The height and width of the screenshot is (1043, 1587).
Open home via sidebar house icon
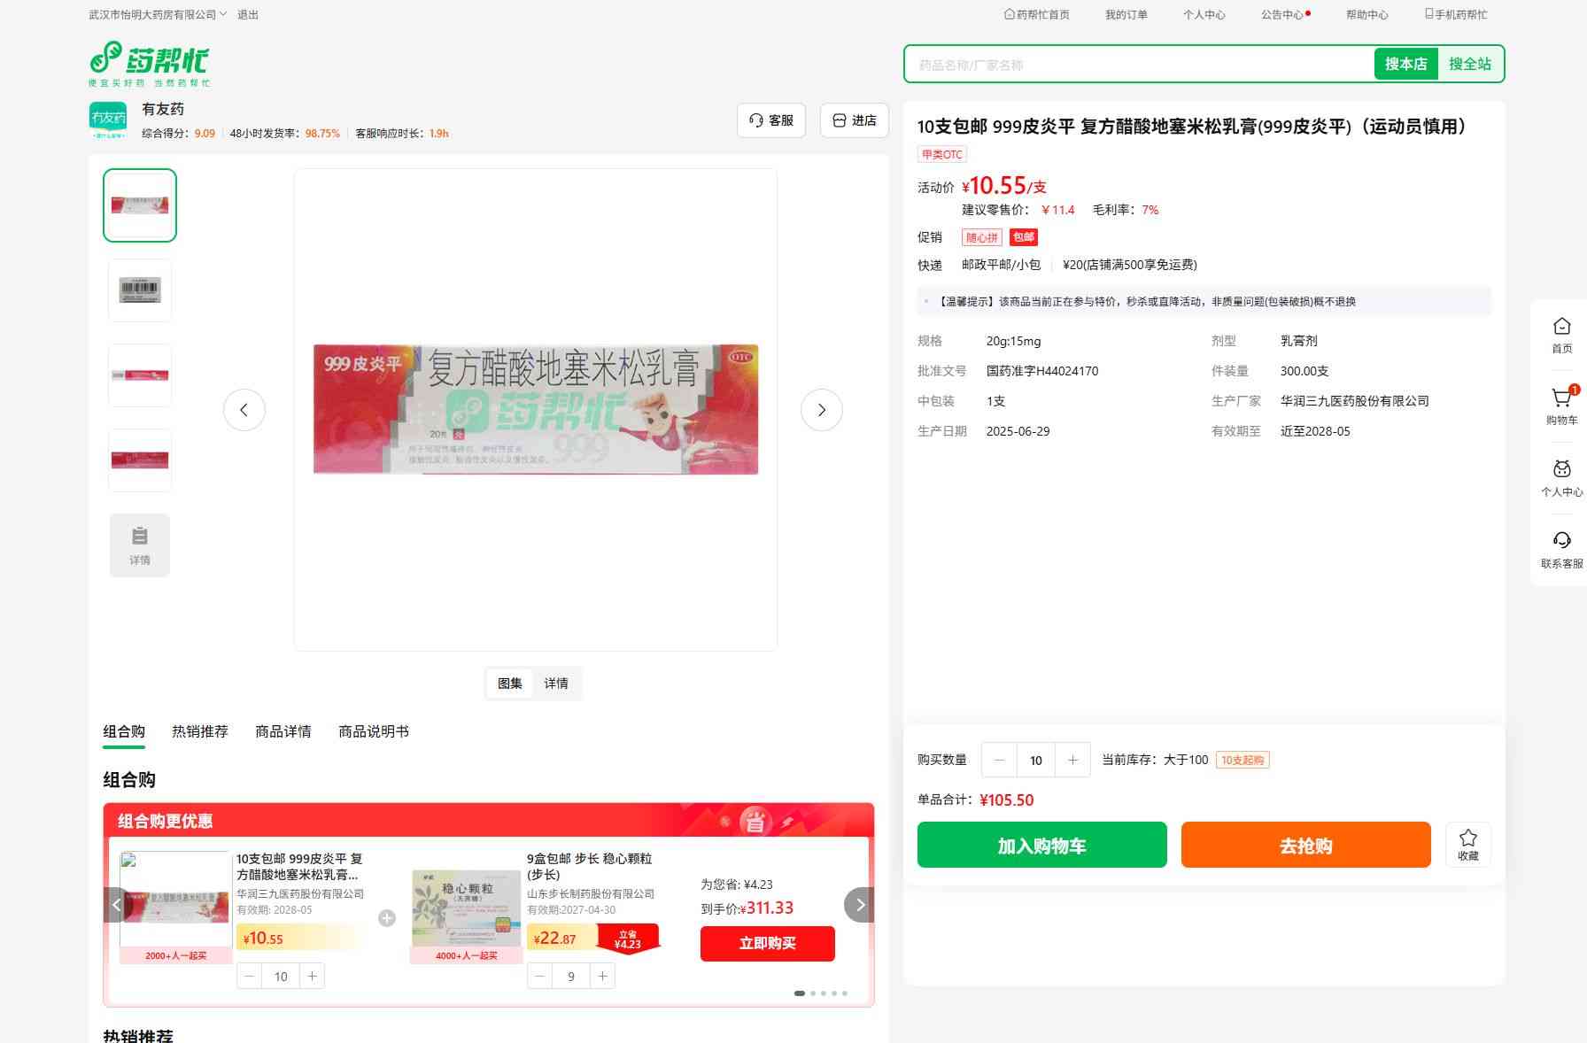[x=1561, y=328]
